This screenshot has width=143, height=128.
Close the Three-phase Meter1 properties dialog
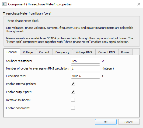pyautogui.click(x=139, y=4)
